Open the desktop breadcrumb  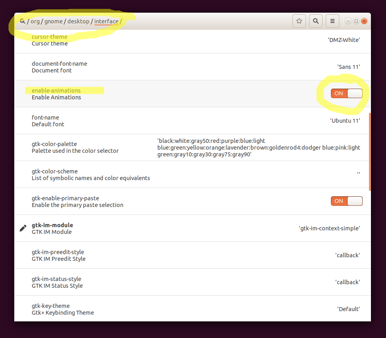[x=78, y=21]
